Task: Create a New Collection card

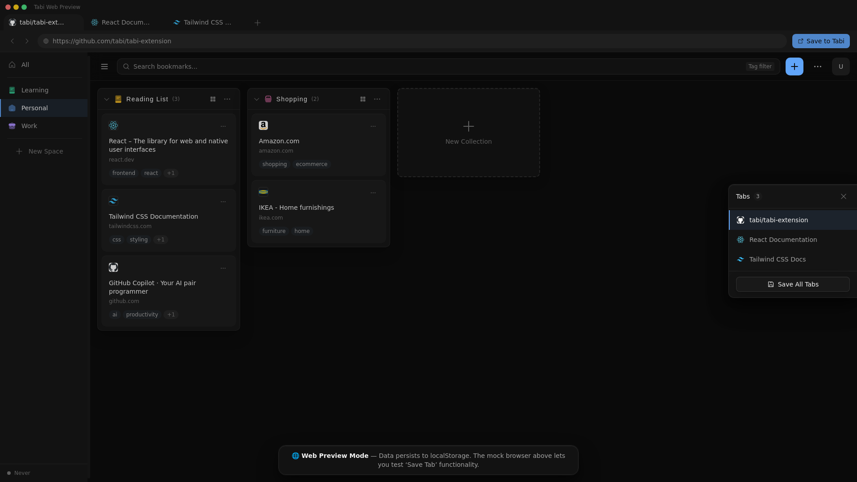Action: coord(469,133)
